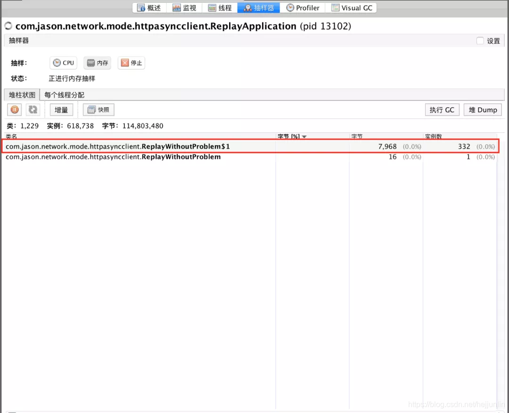Click the 执行 GC button
Viewport: 509px width, 413px height.
coord(442,110)
